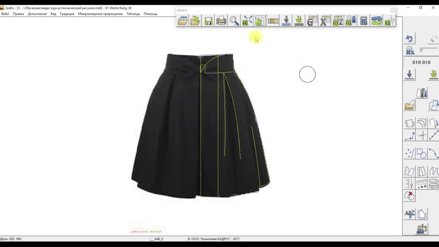
Task: Click the overlapping bodice pieces icon
Action: 410,172
